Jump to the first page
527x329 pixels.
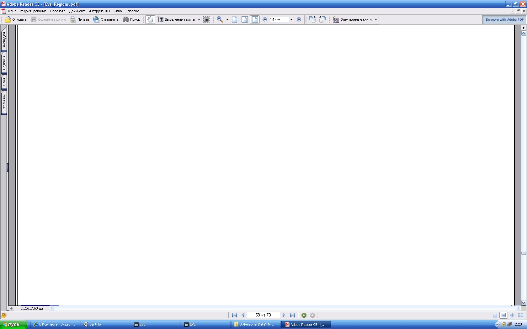pyautogui.click(x=234, y=315)
